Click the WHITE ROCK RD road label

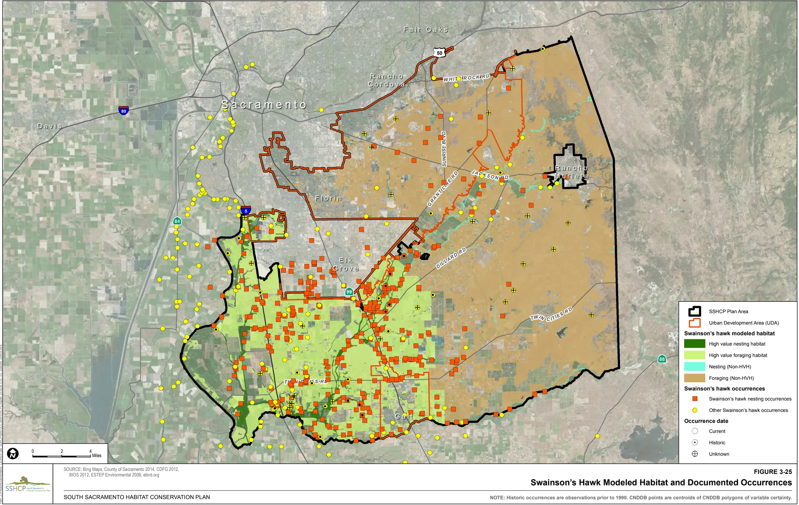click(x=467, y=78)
